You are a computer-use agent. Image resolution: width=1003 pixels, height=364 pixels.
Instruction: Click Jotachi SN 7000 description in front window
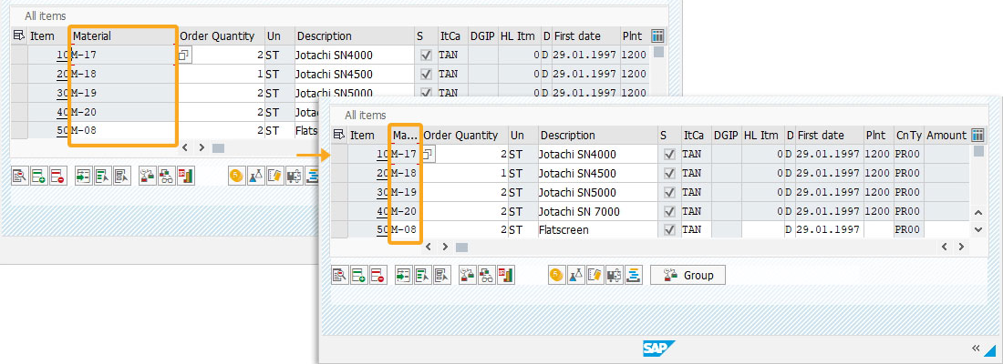tap(597, 211)
